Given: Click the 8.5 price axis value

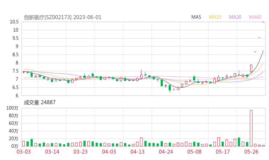Looking at the screenshot, I should click(15, 55).
